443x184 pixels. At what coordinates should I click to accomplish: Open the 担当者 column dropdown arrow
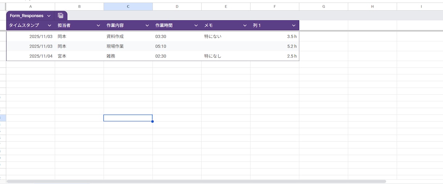(98, 25)
